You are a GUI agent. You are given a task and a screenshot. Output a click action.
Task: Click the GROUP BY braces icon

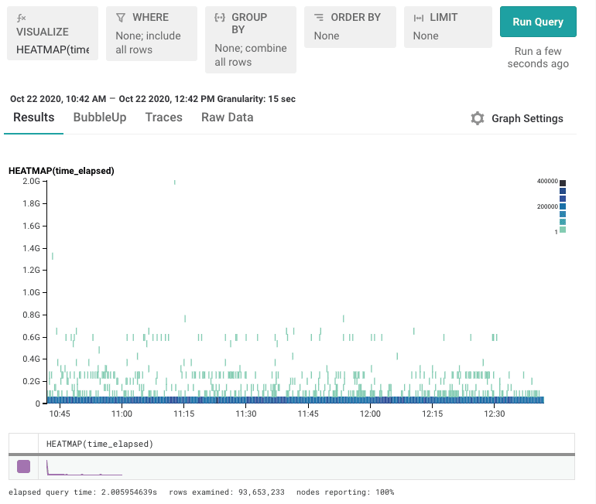(220, 17)
